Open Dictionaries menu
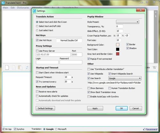 point(23,8)
